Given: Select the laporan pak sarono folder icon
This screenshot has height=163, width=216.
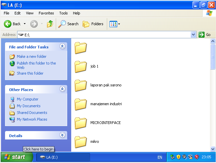Looking at the screenshot, I should (81, 86).
